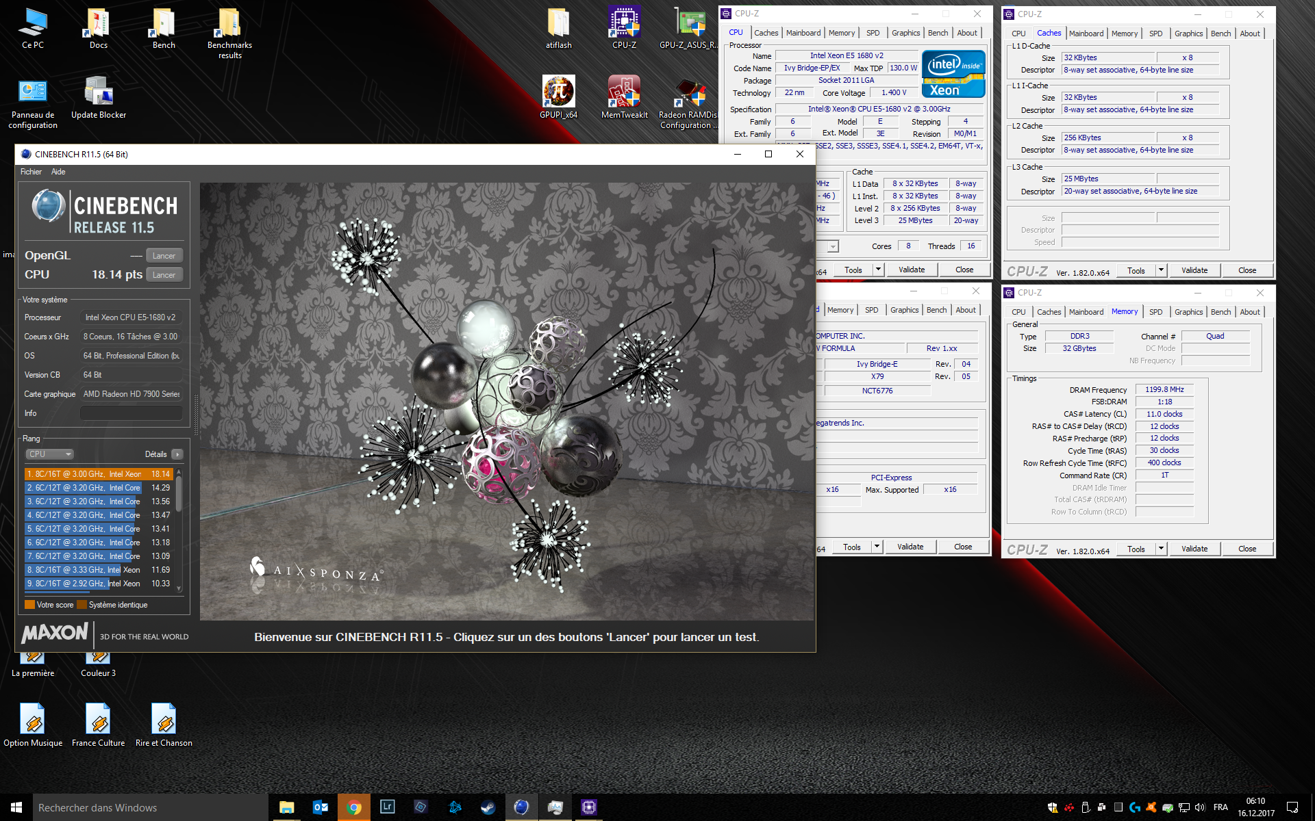Viewport: 1315px width, 821px height.
Task: Click the volume icon in system tray
Action: (x=1200, y=807)
